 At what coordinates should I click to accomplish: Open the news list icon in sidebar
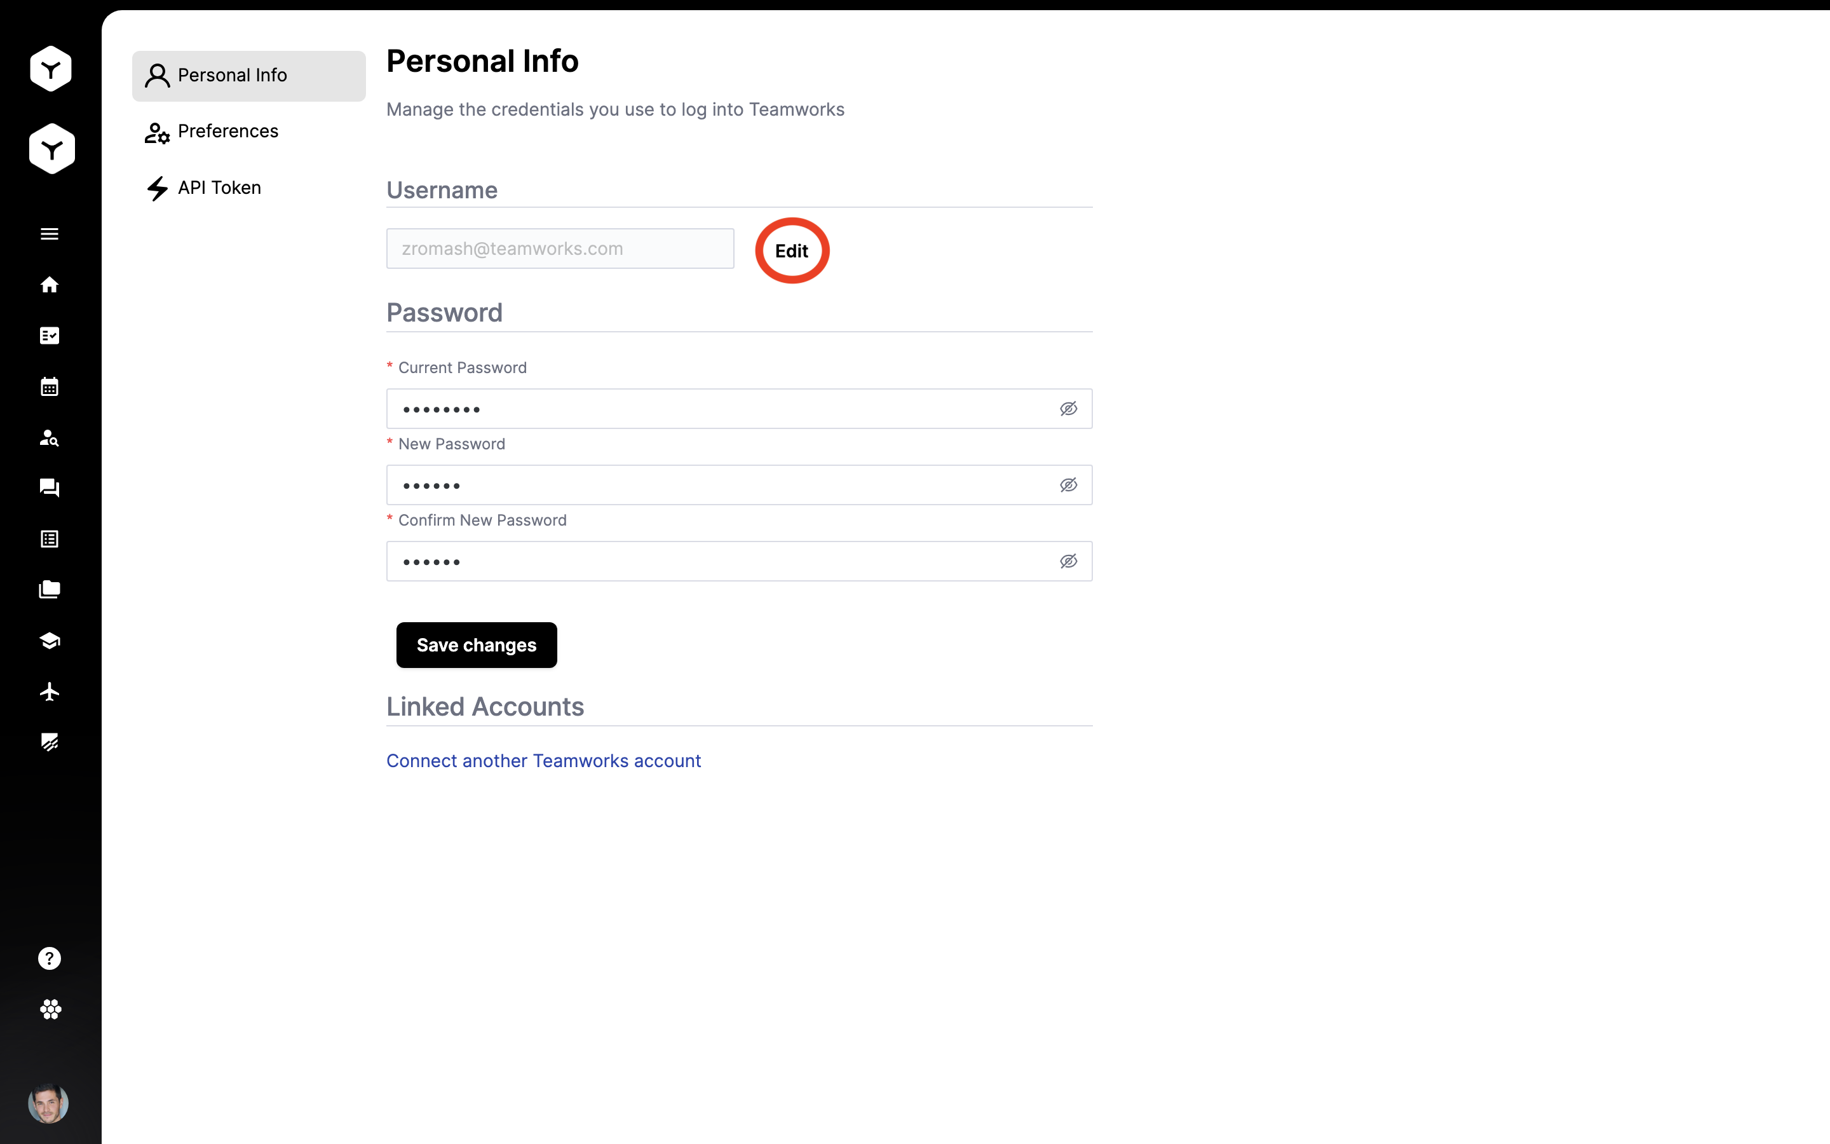pos(49,539)
